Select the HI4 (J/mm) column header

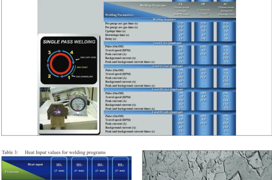tap(120, 168)
